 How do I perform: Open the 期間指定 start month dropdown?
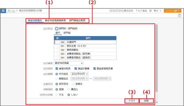pyautogui.click(x=79, y=79)
